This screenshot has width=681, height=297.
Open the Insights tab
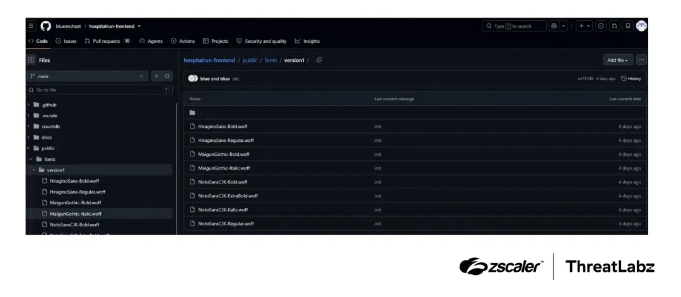(307, 41)
